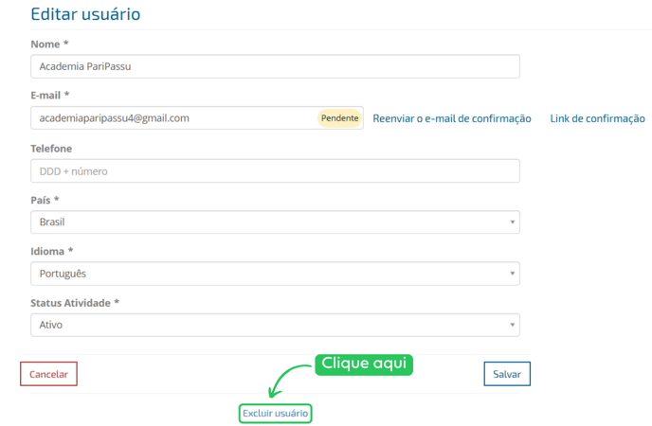Click the Excluir usuário link
The height and width of the screenshot is (426, 652).
(275, 414)
